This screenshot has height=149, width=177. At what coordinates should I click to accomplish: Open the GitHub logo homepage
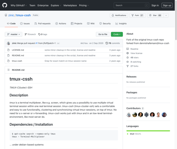(x=5, y=5)
